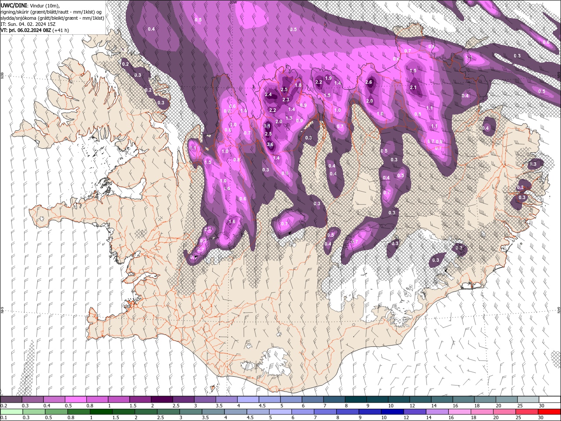Select the IT: Sun. 04. 02. 2024 15Z line
This screenshot has height=421, width=561.
tap(28, 24)
